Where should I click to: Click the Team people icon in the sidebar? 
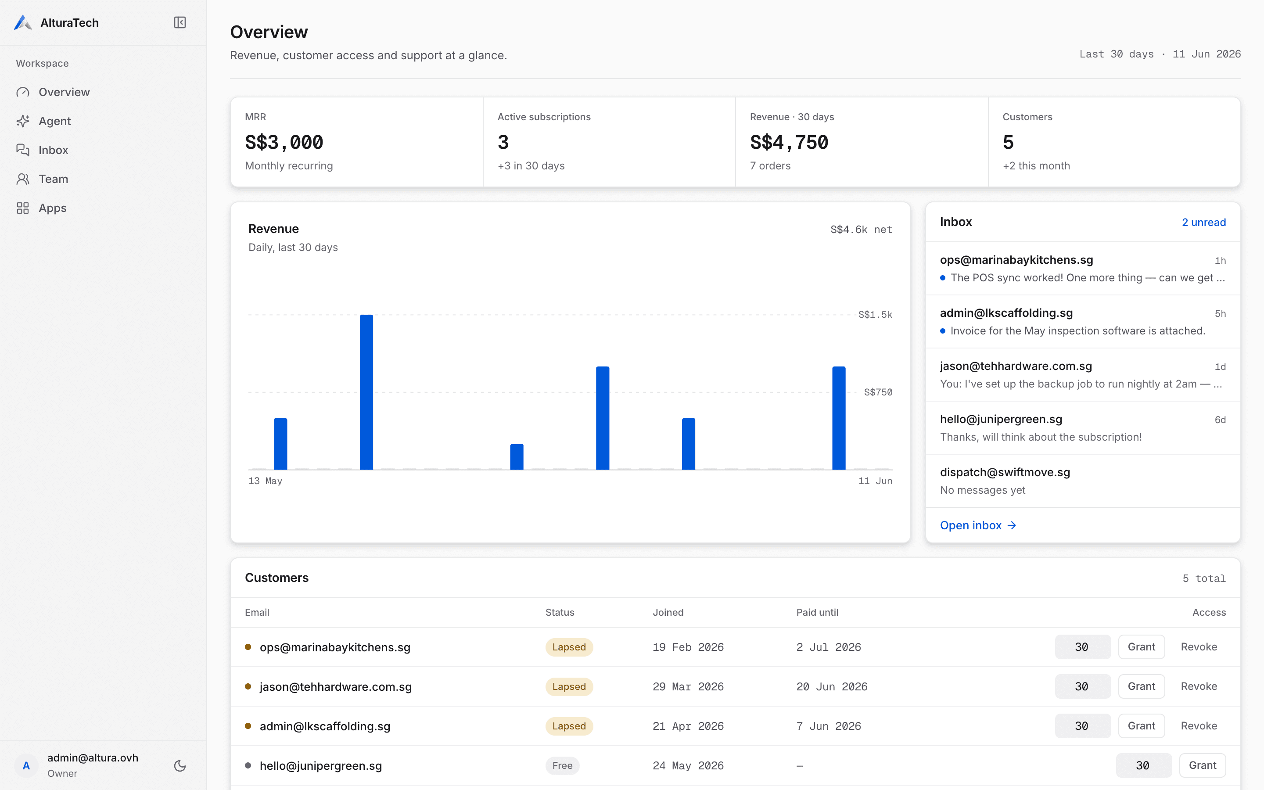(x=22, y=179)
